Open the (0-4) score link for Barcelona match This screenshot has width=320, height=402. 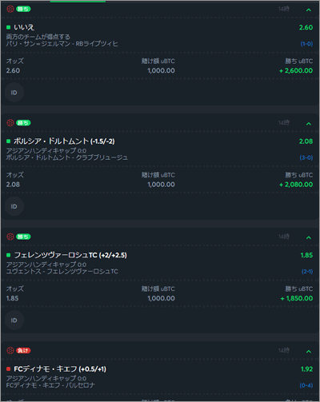pyautogui.click(x=306, y=385)
